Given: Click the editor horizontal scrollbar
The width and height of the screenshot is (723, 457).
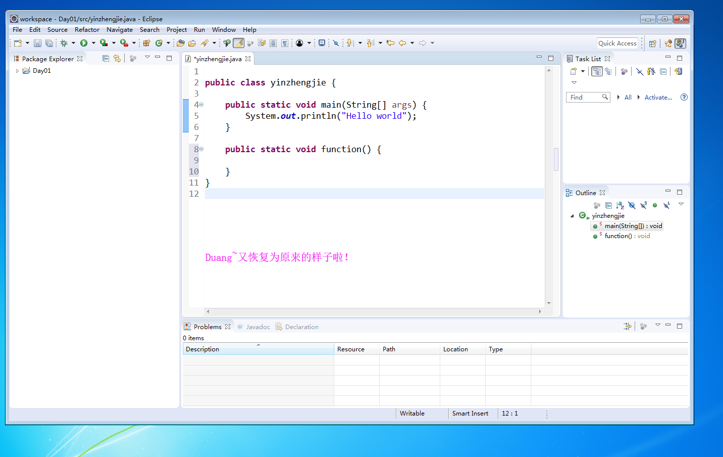Looking at the screenshot, I should click(x=374, y=311).
